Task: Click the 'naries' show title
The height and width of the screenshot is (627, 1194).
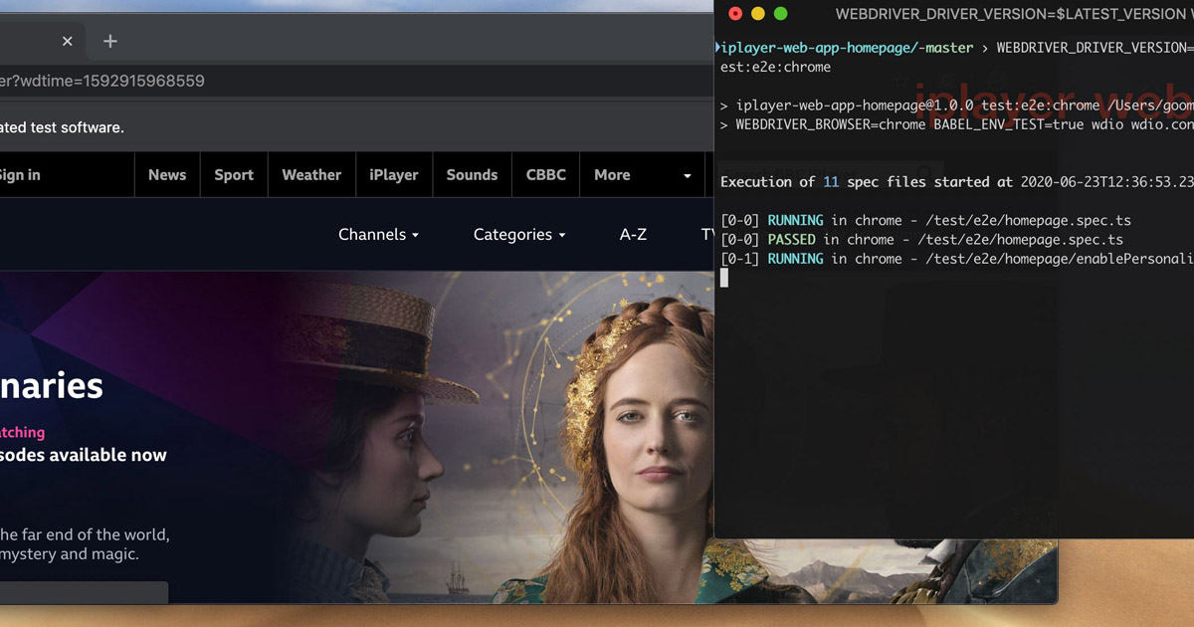Action: point(52,386)
